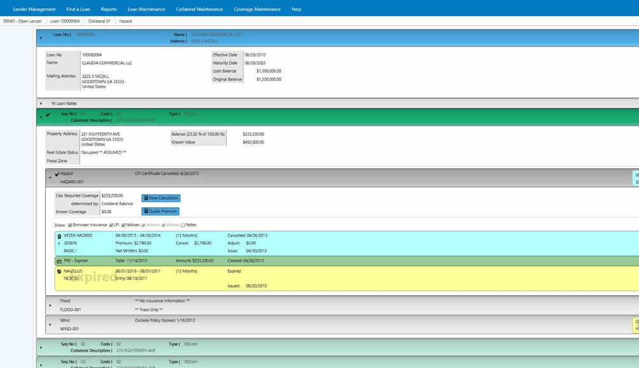Click the 221 EIGHTEENTH AVE property address line
The height and width of the screenshot is (368, 639).
(100, 134)
